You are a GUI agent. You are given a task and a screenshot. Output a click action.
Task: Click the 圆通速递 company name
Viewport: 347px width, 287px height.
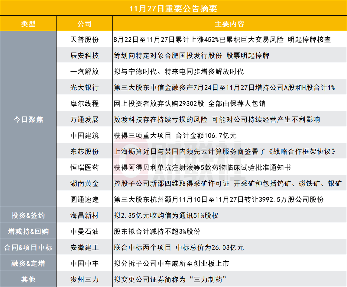84,199
